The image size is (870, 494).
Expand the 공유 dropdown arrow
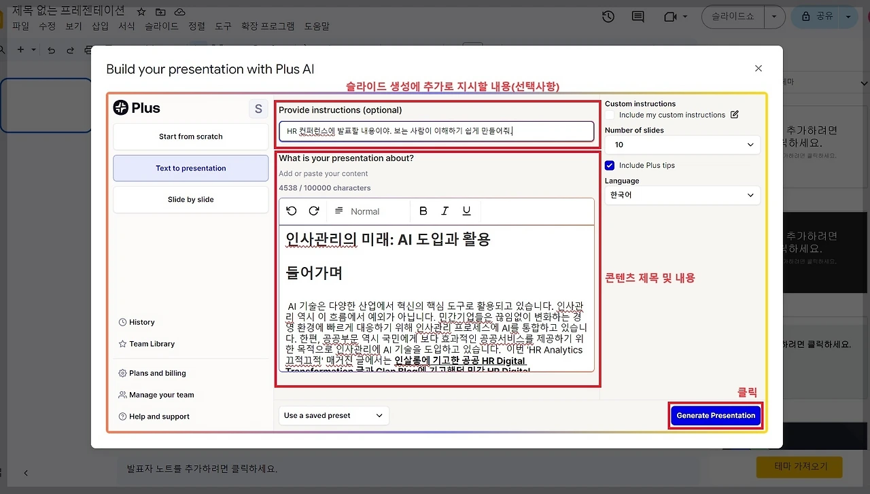click(848, 16)
